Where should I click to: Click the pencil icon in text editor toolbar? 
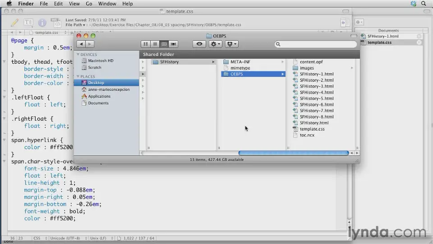click(x=14, y=23)
